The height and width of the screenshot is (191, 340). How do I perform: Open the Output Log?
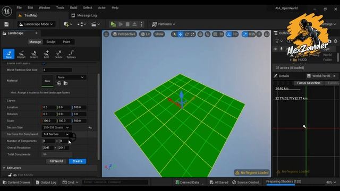pos(46,183)
